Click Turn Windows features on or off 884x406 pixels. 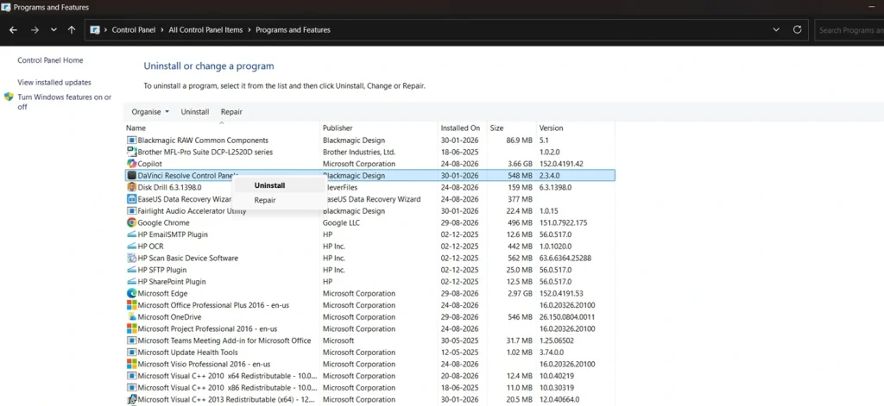point(64,102)
